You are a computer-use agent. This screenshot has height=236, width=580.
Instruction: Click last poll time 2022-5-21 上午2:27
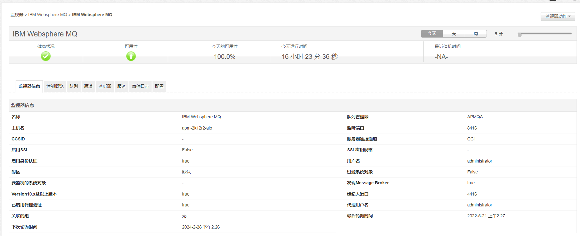(486, 216)
